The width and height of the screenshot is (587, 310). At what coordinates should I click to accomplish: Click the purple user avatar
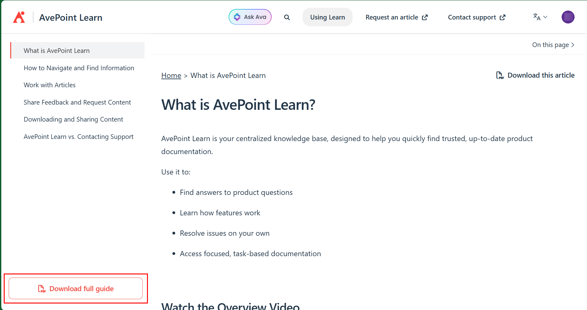tap(568, 17)
